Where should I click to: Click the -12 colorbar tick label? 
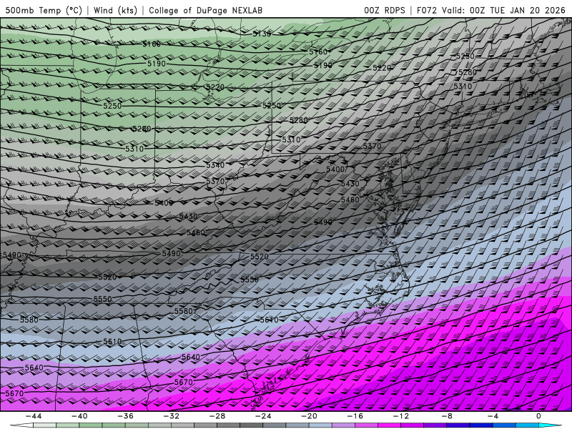(x=401, y=416)
